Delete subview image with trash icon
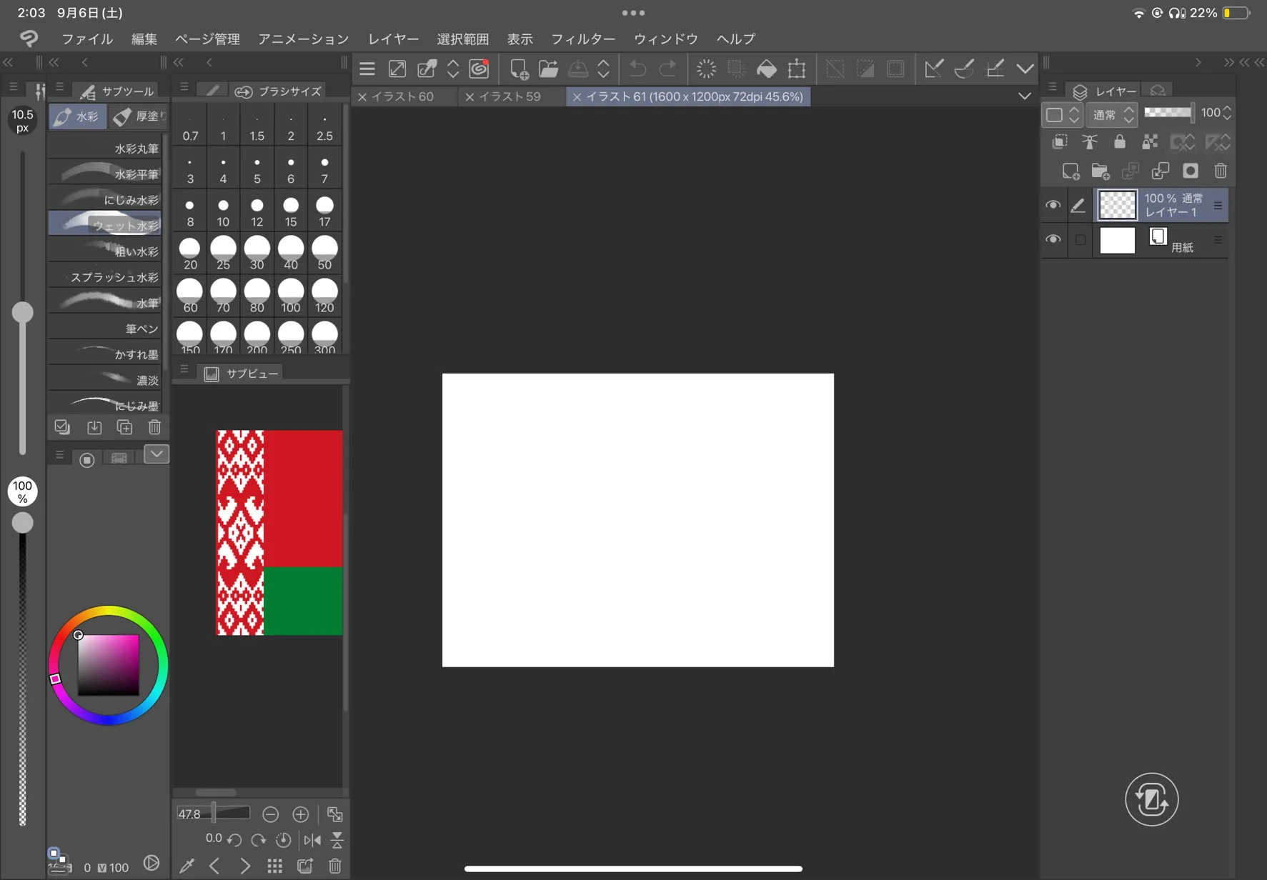Screen dimensions: 1267x880 pos(334,866)
